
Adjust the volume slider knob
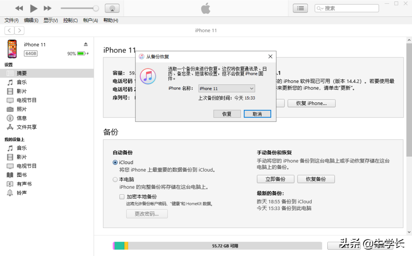tap(96, 8)
